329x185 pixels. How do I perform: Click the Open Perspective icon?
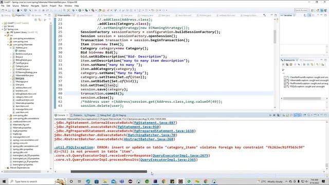(312, 10)
